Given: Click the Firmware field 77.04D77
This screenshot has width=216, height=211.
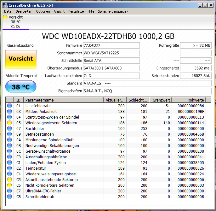Looking at the screenshot, I should 111,45.
